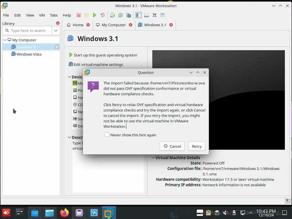
Task: Click the Unity mode toolbar icon
Action: click(x=162, y=15)
